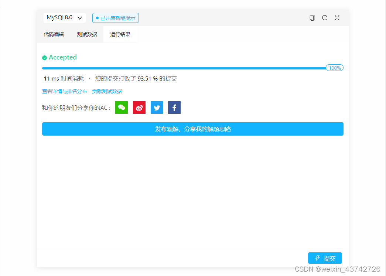
Task: Click the Accepted status text
Action: 63,57
